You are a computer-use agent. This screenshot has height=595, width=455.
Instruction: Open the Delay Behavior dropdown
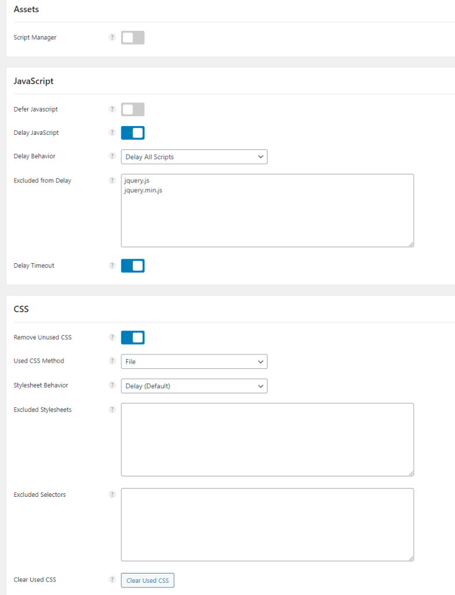194,157
